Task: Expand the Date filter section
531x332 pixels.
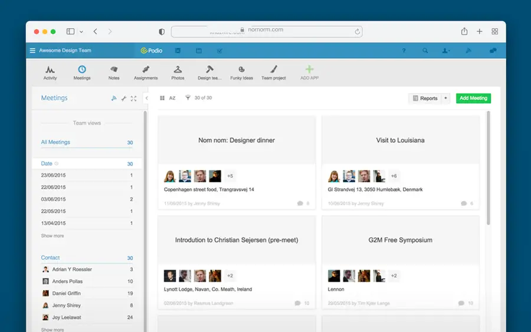Action: (x=87, y=163)
